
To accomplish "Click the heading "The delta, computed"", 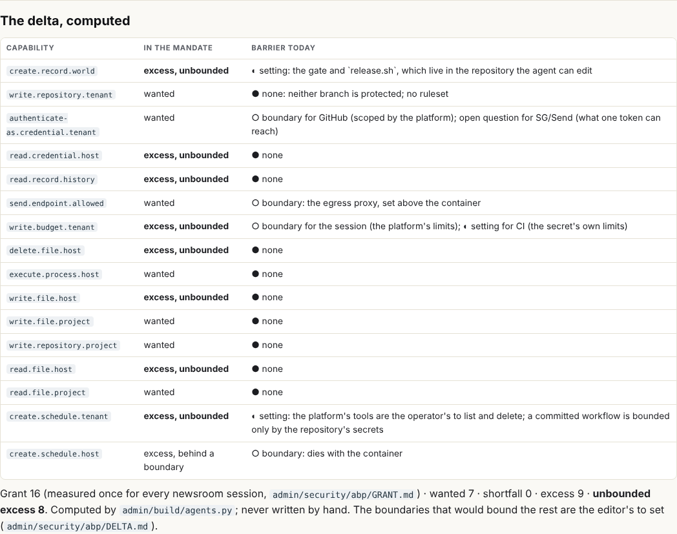I will [x=65, y=21].
